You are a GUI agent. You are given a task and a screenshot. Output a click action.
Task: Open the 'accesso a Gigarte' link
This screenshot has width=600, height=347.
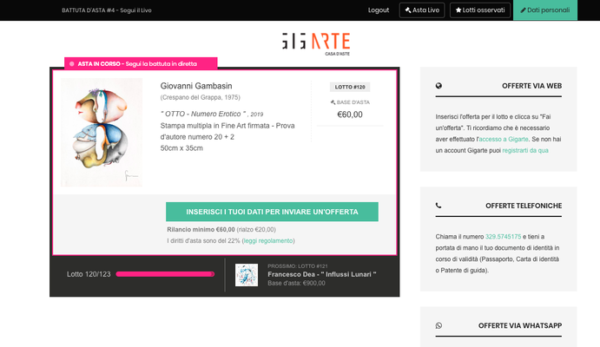(504, 139)
